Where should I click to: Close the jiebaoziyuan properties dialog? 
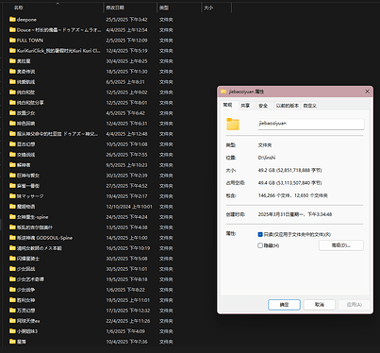point(367,92)
